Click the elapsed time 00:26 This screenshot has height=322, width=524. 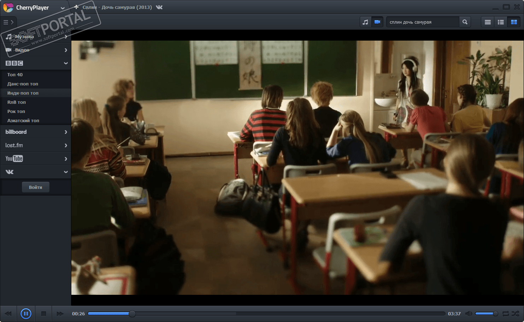pos(78,314)
